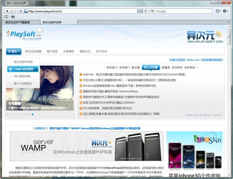The width and height of the screenshot is (233, 179).
Task: Open 留下足迹 nav item
Action: [x=52, y=52]
